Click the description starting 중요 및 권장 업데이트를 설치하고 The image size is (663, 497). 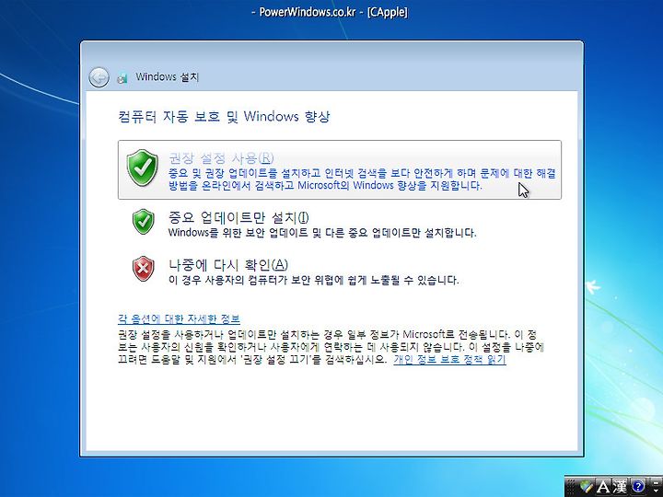(362, 179)
